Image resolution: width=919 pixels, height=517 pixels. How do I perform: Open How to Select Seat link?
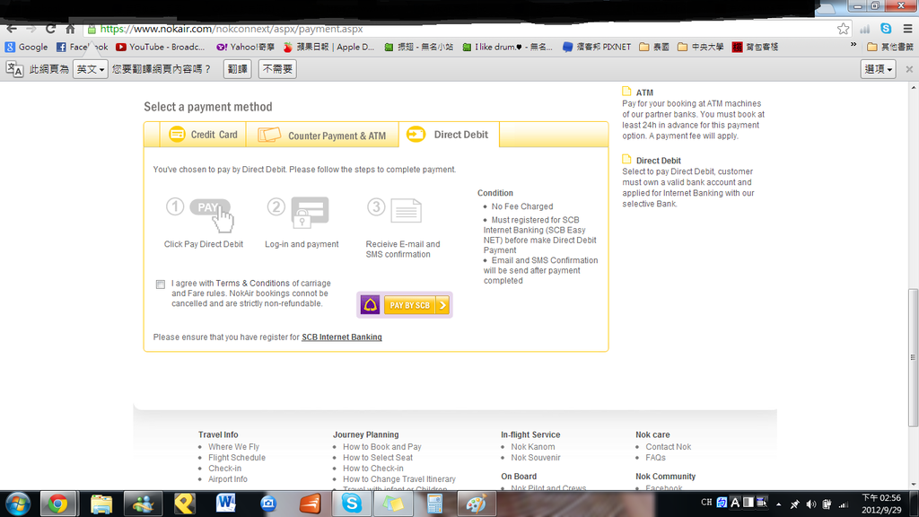[x=378, y=458]
